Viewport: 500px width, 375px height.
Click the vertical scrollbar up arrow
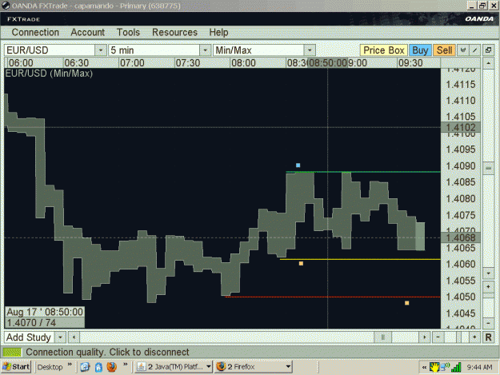pyautogui.click(x=488, y=63)
